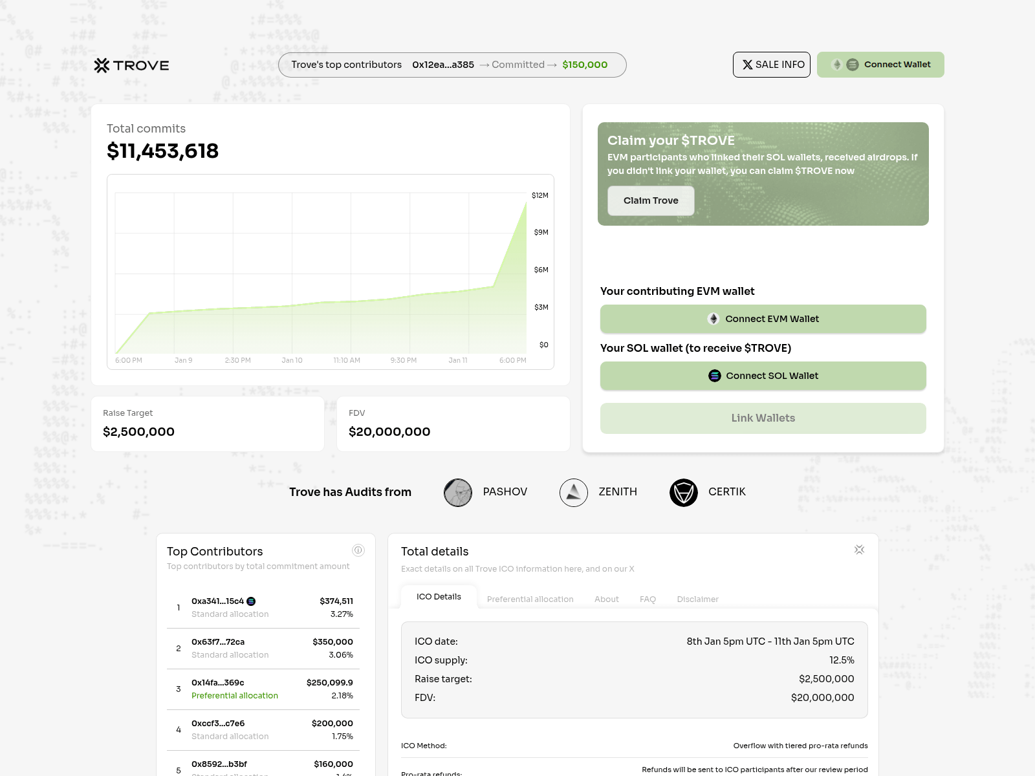The height and width of the screenshot is (776, 1035).
Task: Click the Ethereum icon on Connect EVM Wallet
Action: [x=714, y=318]
